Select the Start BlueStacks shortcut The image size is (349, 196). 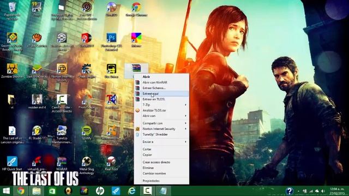(37, 71)
